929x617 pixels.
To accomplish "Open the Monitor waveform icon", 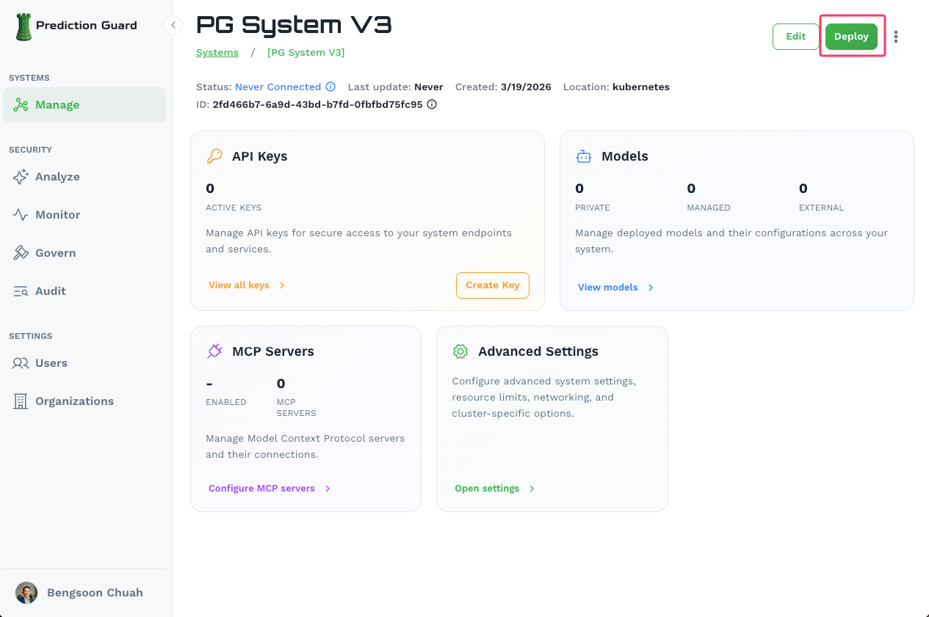I will (x=21, y=214).
